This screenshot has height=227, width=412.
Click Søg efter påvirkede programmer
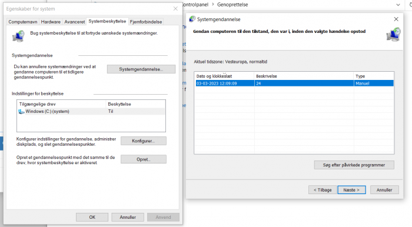tap(354, 165)
